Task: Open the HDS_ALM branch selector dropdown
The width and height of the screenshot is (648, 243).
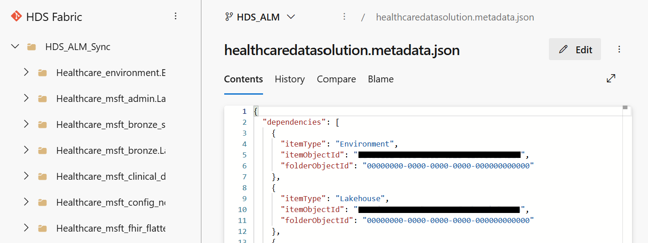Action: [260, 17]
